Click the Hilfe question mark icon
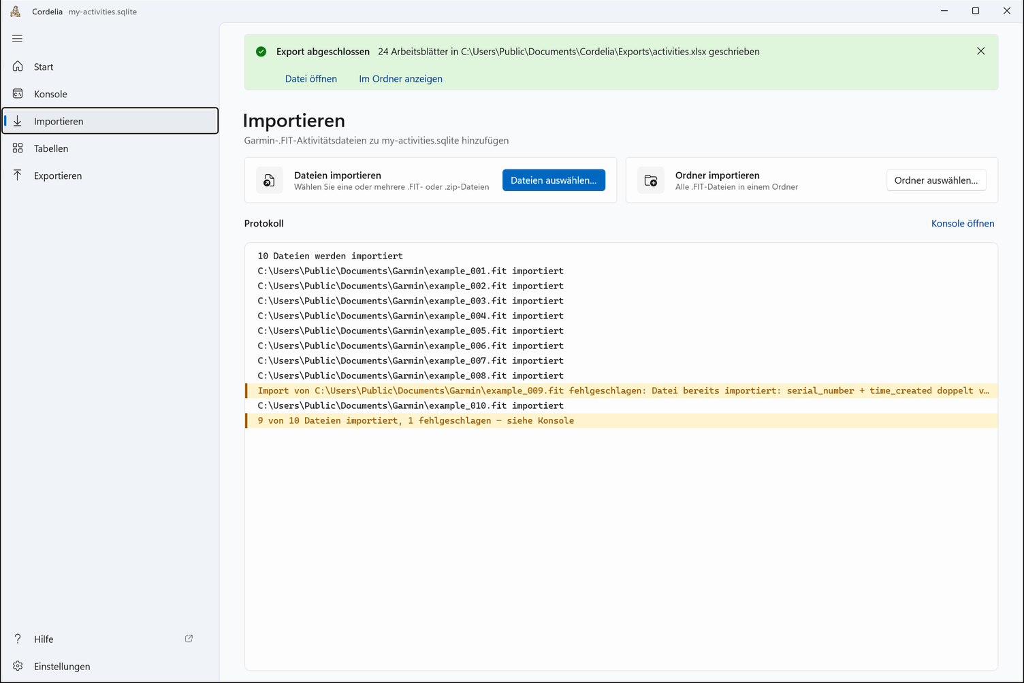This screenshot has width=1024, height=683. [x=18, y=639]
